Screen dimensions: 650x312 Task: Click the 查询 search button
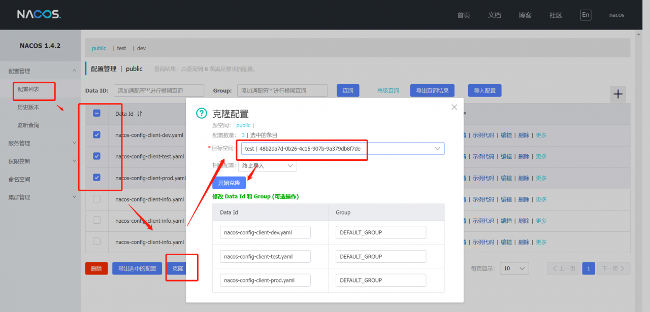pyautogui.click(x=348, y=90)
